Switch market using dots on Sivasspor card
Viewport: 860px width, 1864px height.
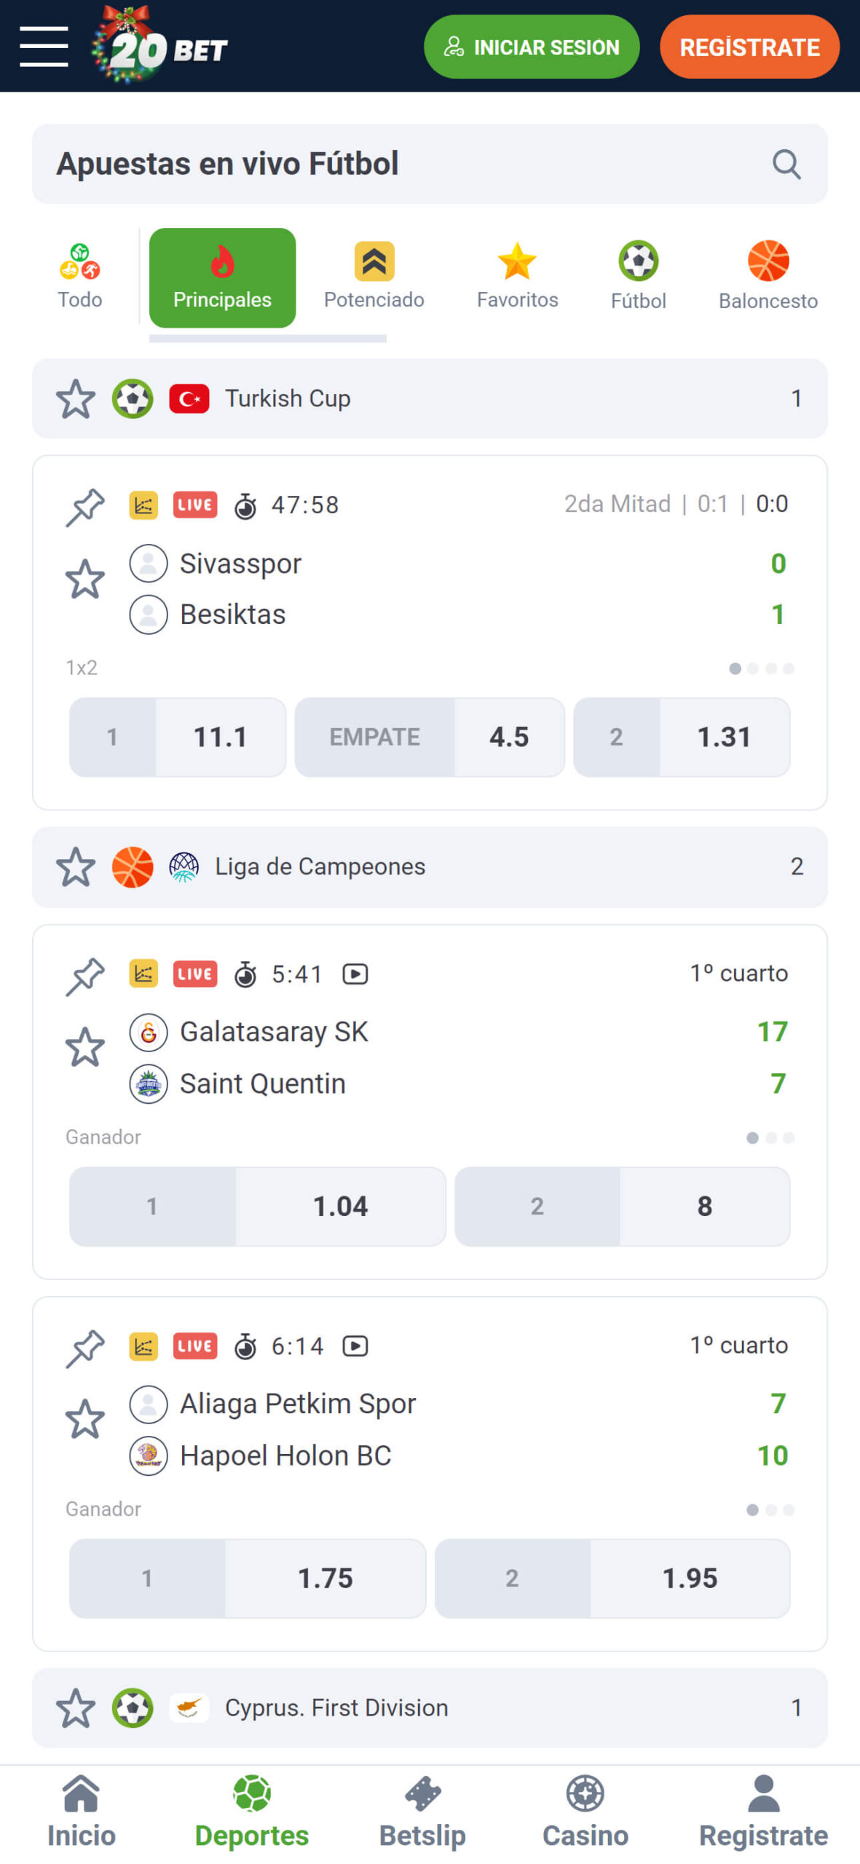[761, 668]
